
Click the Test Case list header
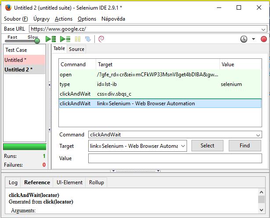(25, 50)
